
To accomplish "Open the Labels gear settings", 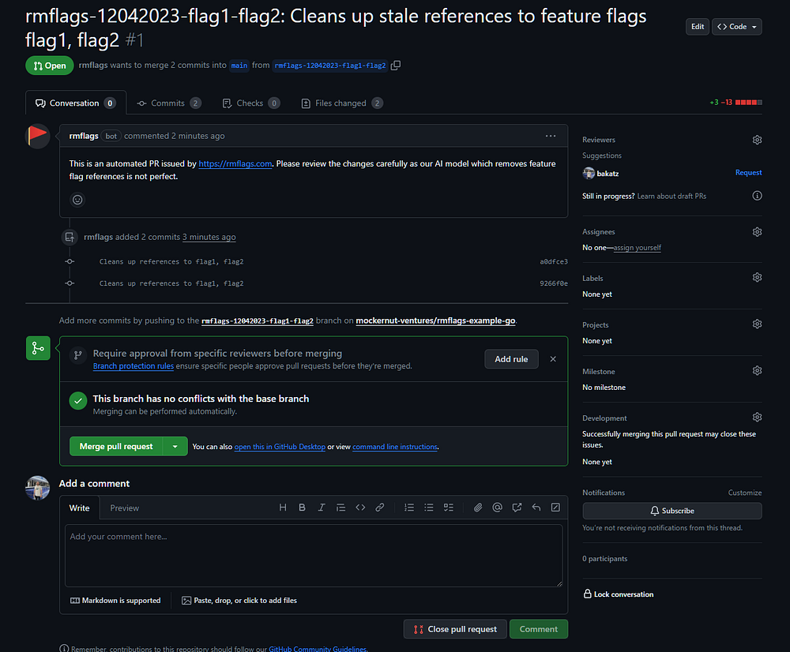I will [x=757, y=277].
